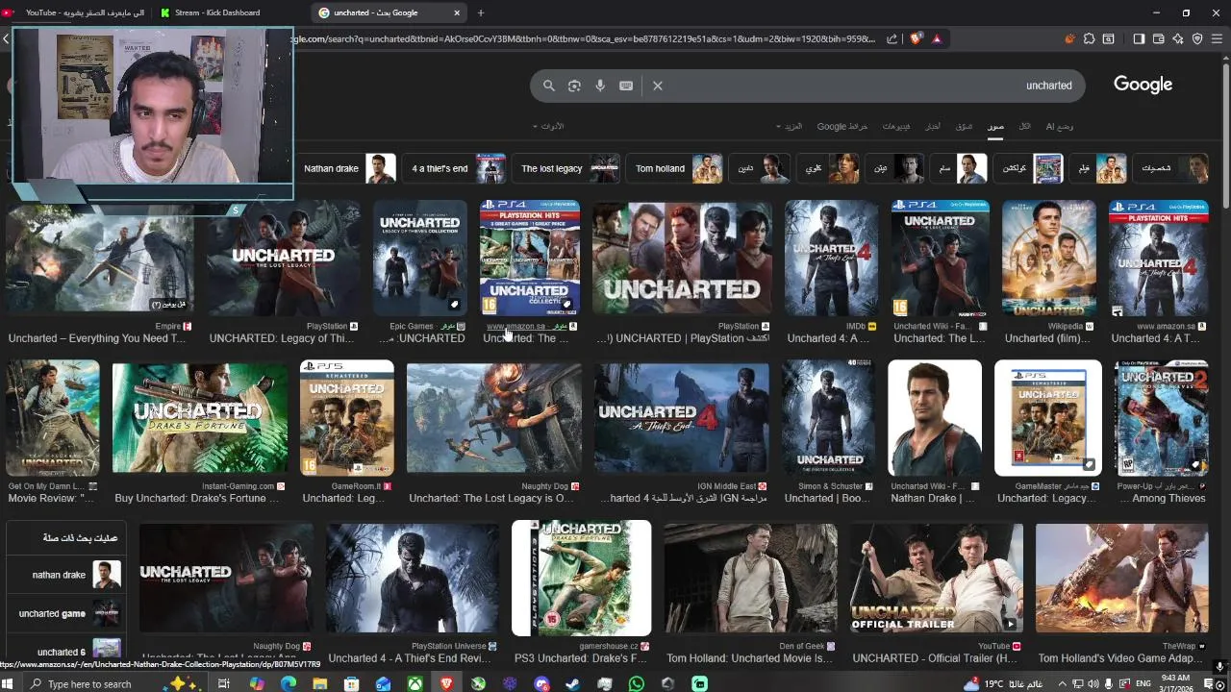
Task: Open the UNCHARTED Official Trailer YouTube thumbnail
Action: point(937,579)
